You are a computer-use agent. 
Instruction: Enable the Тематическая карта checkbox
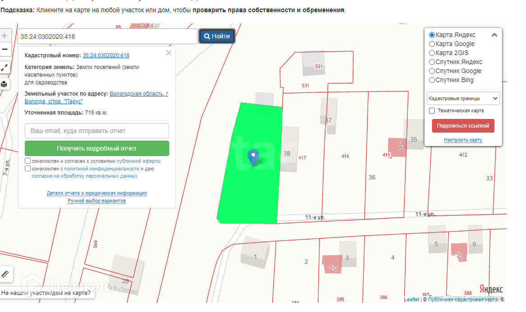[432, 110]
